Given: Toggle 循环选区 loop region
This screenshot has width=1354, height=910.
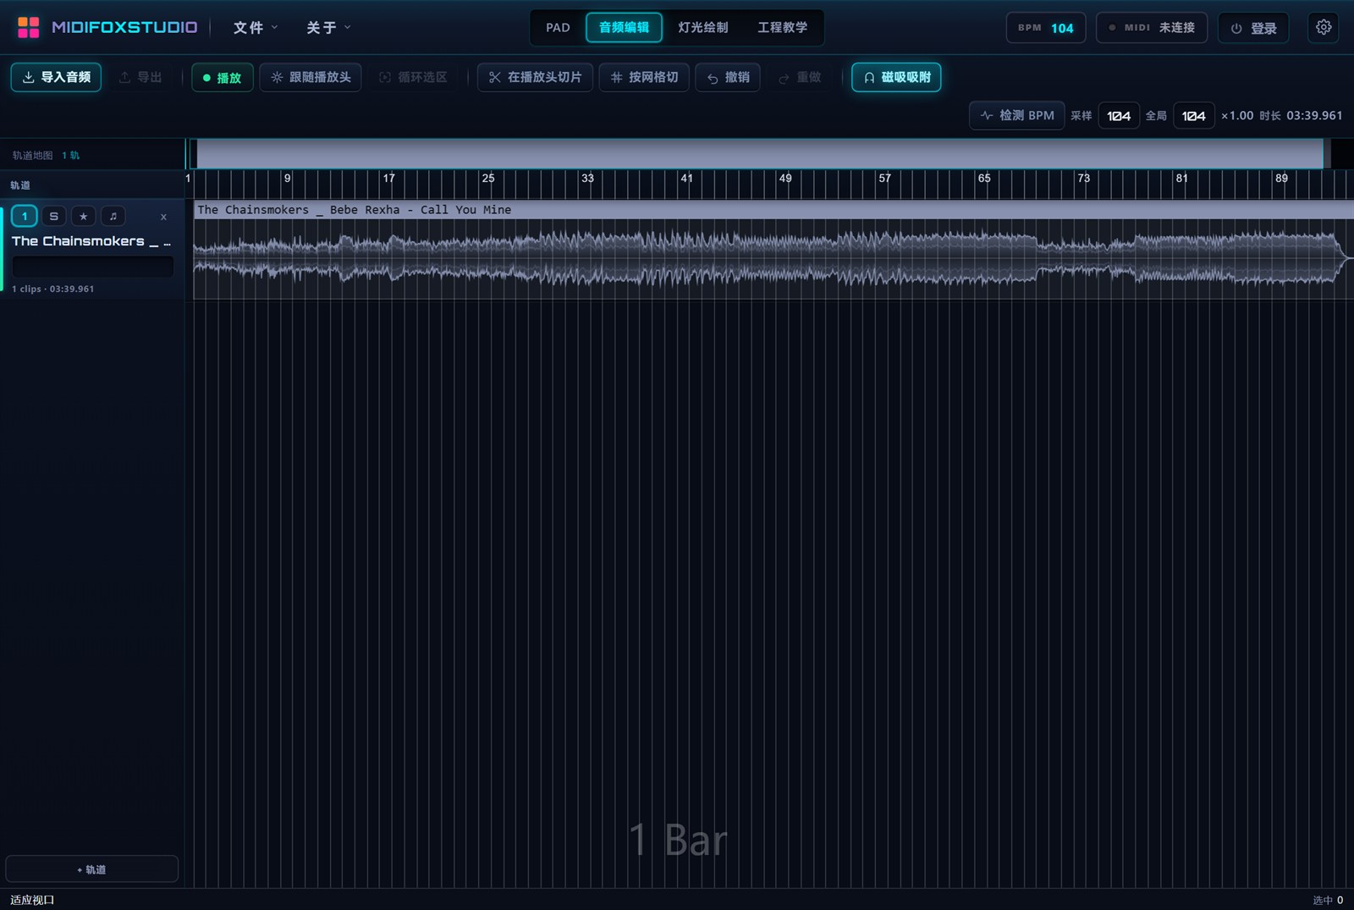Looking at the screenshot, I should 413,77.
